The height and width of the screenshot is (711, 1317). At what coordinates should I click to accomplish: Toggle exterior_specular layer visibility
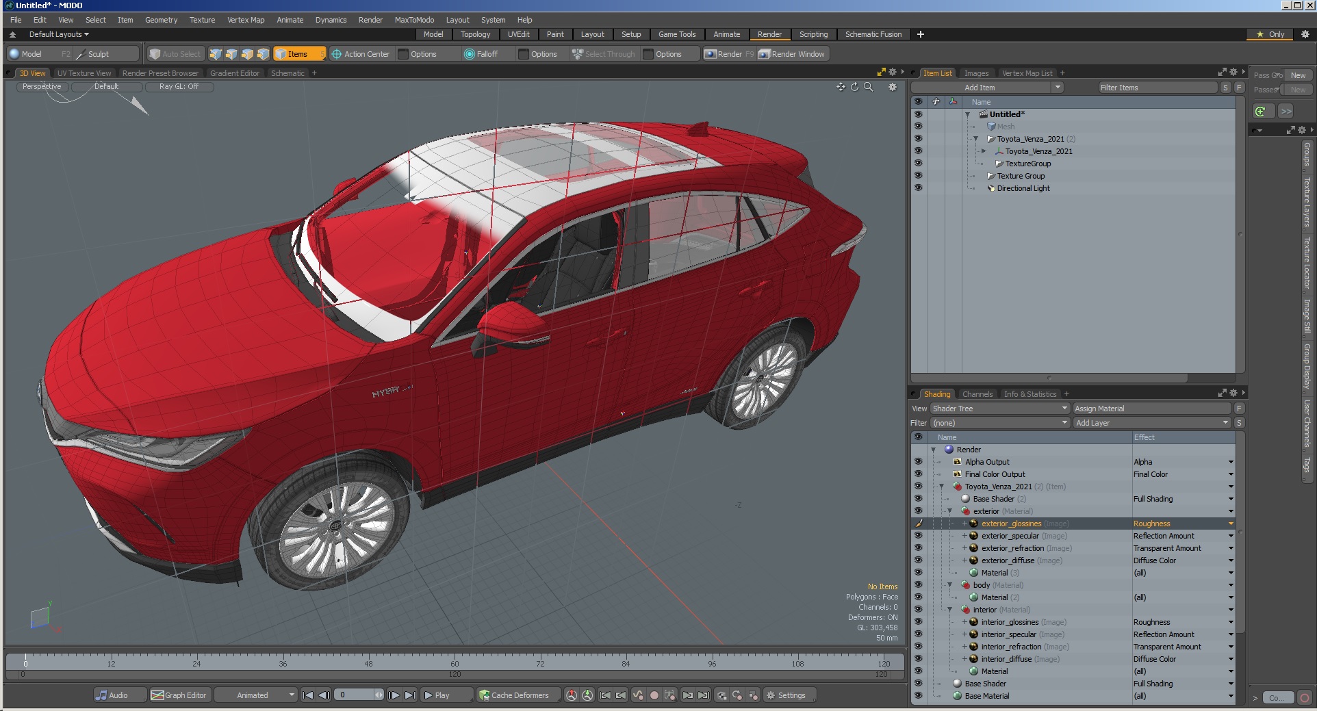918,536
